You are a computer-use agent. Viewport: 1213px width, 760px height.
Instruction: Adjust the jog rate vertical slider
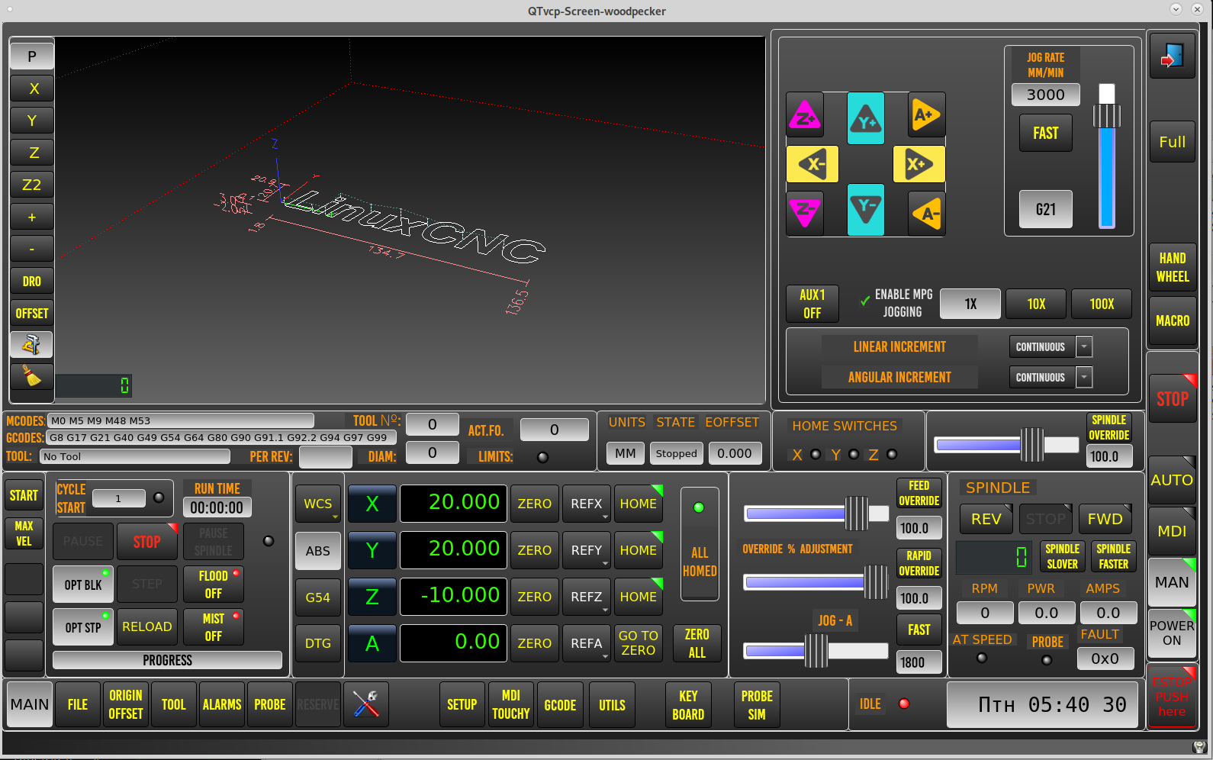[x=1107, y=156]
